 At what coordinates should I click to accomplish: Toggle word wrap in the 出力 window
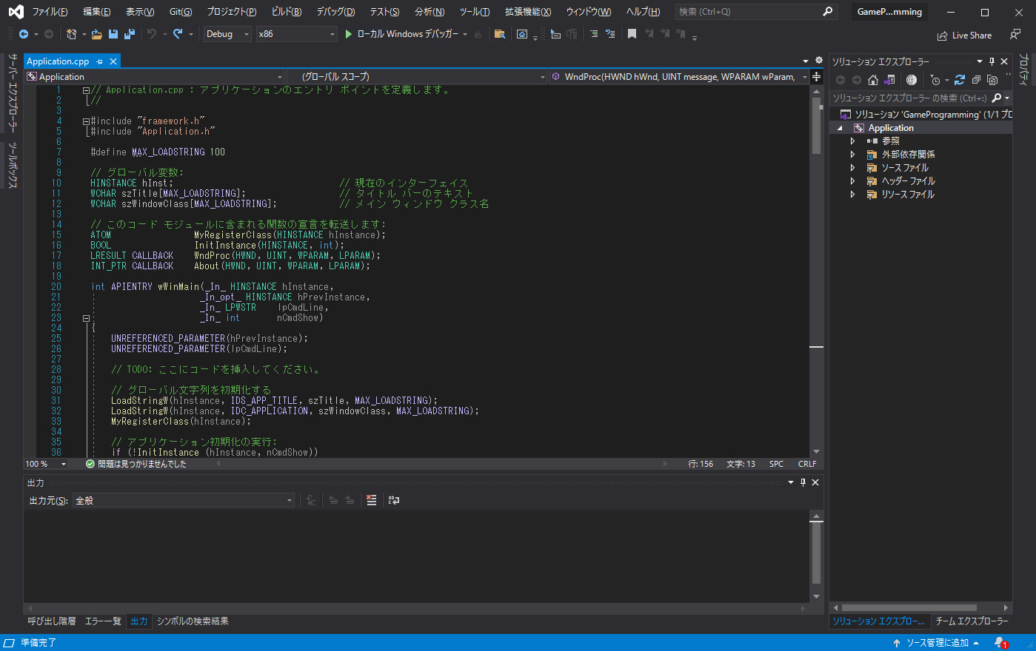tap(393, 500)
